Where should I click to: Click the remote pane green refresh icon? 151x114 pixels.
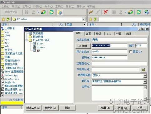click(139, 12)
